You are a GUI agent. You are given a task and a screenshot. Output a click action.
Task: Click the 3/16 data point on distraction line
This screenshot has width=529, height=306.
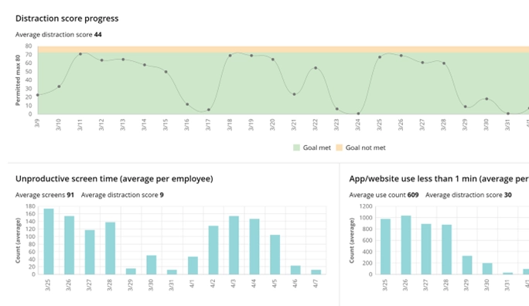(x=187, y=104)
